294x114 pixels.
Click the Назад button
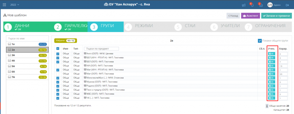click(x=233, y=16)
